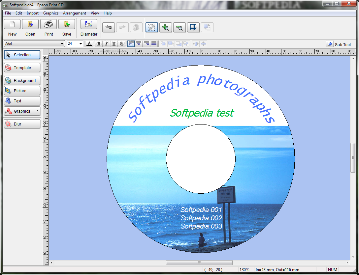Open the Sub Tool panel
The height and width of the screenshot is (275, 359).
(339, 44)
